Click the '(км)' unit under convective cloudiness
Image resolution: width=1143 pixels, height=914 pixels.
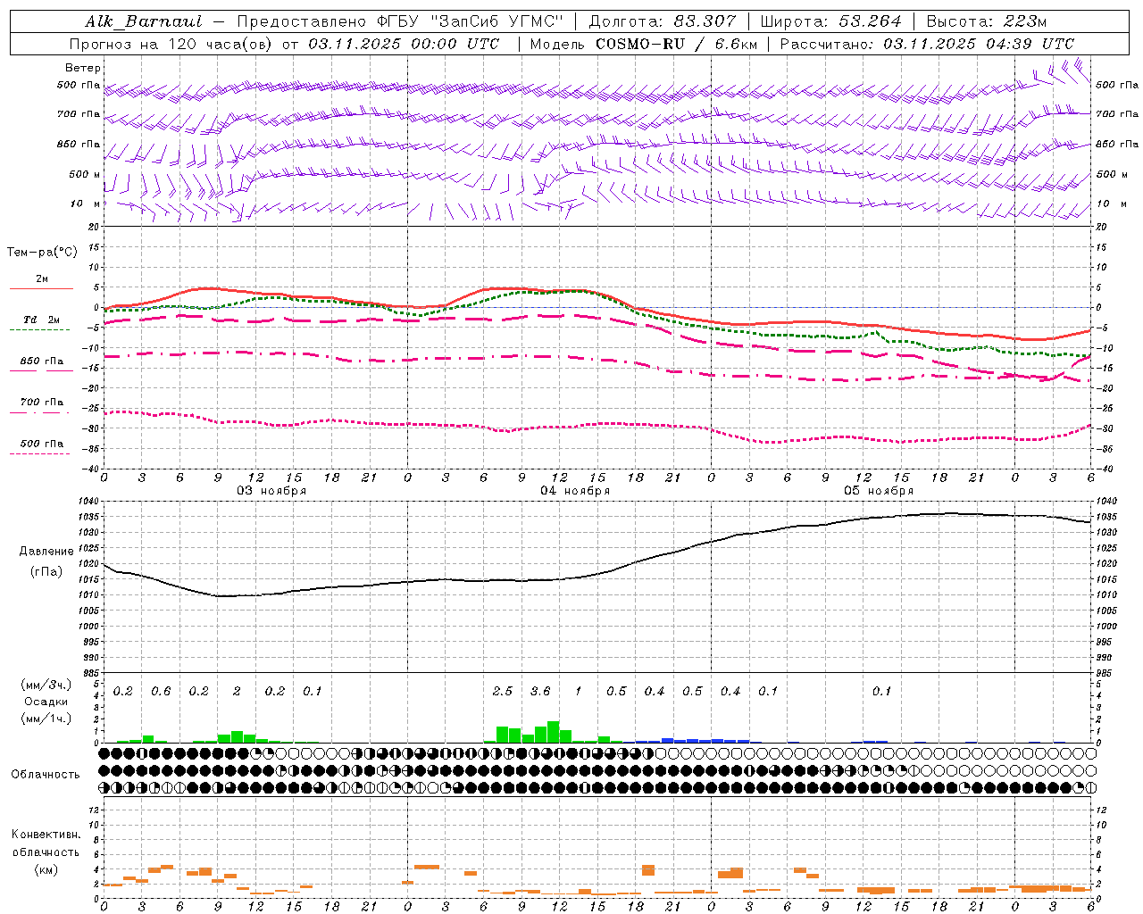click(x=46, y=869)
